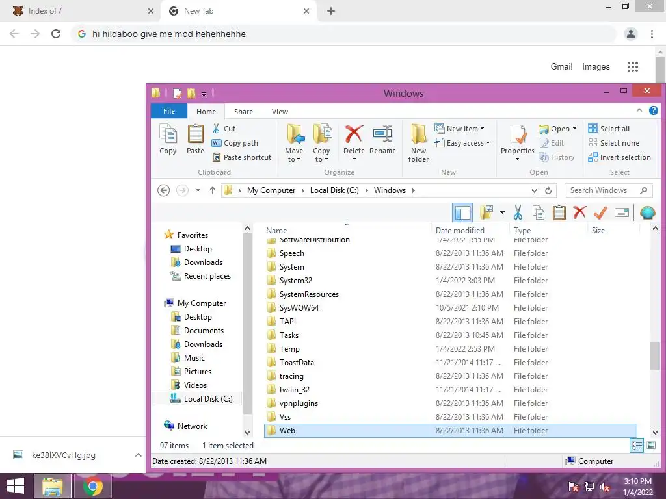Open the Gmail link in Chrome
This screenshot has height=499, width=666.
point(561,67)
